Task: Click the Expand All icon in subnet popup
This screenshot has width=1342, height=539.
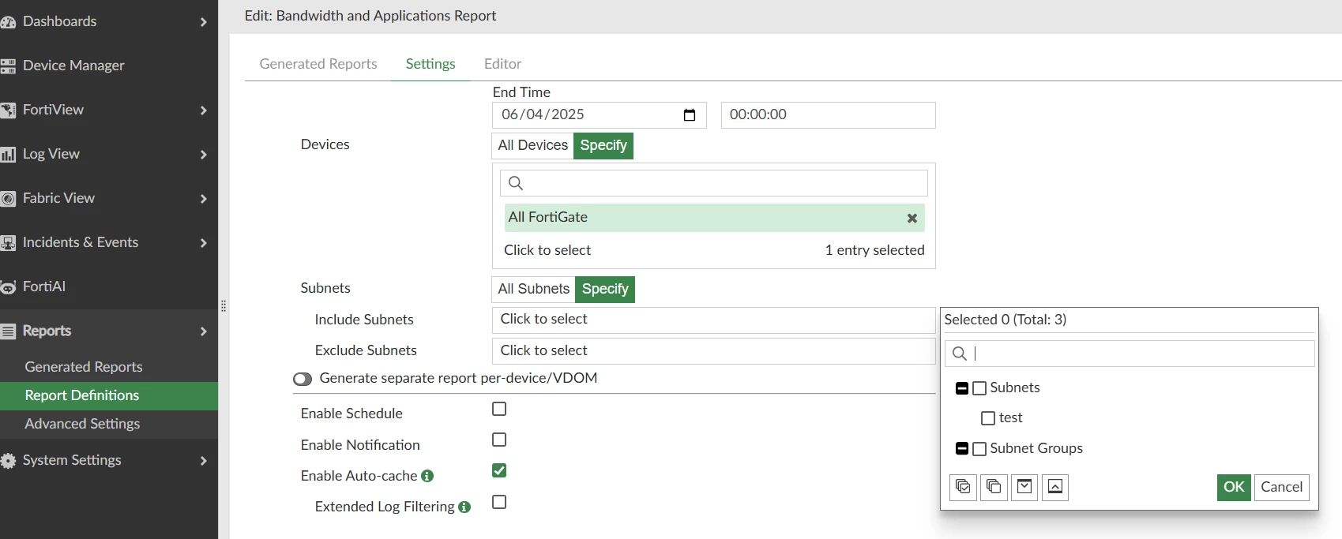Action: pyautogui.click(x=1024, y=487)
